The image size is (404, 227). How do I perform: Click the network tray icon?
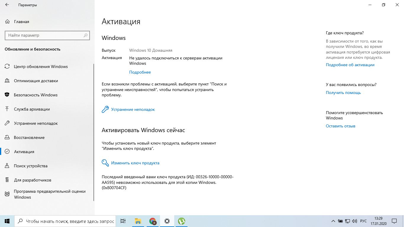(348, 221)
